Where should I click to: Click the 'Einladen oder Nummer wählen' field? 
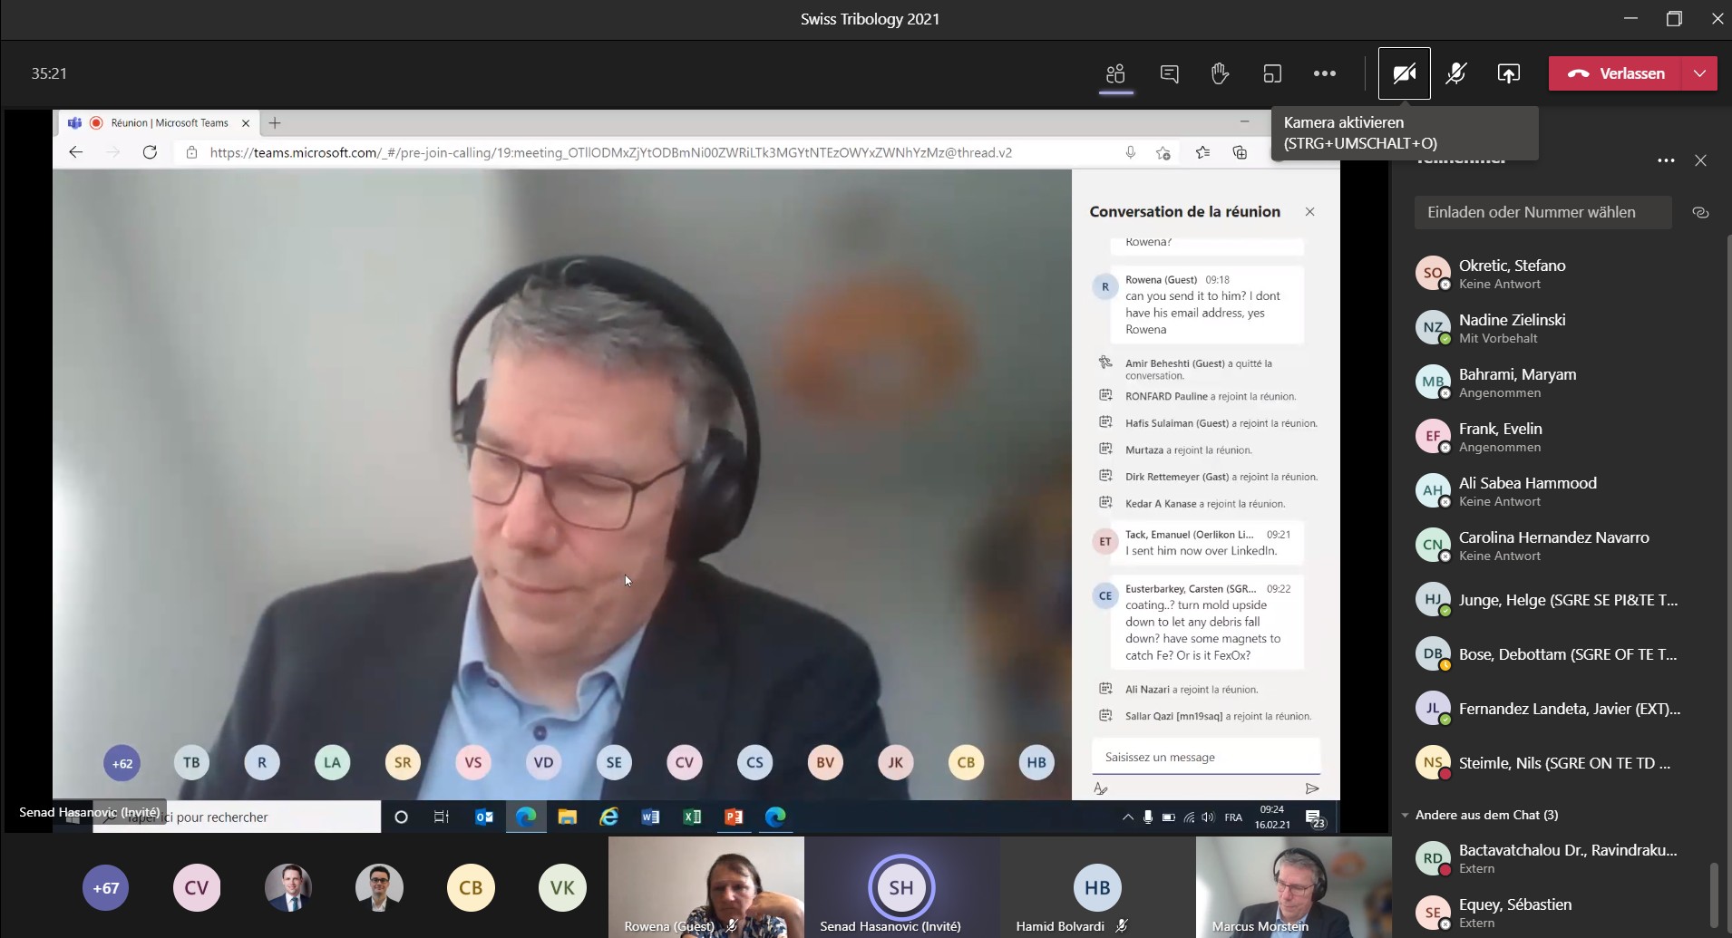(x=1542, y=212)
